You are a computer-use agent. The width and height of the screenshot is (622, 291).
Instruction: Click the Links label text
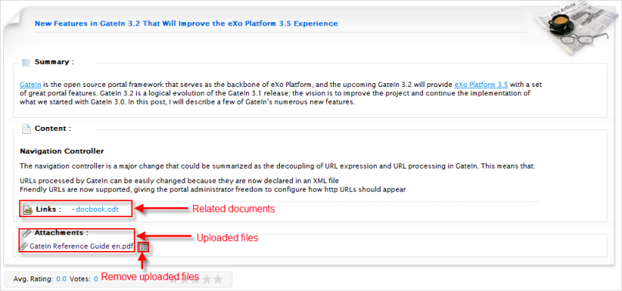point(48,209)
